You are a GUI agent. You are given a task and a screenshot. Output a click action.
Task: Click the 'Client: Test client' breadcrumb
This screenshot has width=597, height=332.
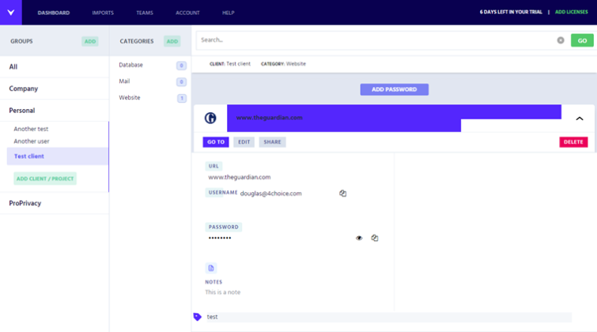tap(230, 64)
